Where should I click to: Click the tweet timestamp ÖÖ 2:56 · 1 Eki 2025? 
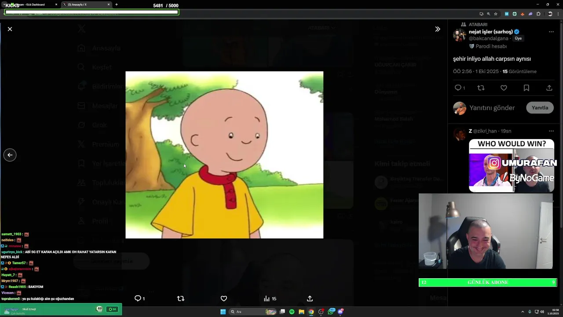click(475, 71)
